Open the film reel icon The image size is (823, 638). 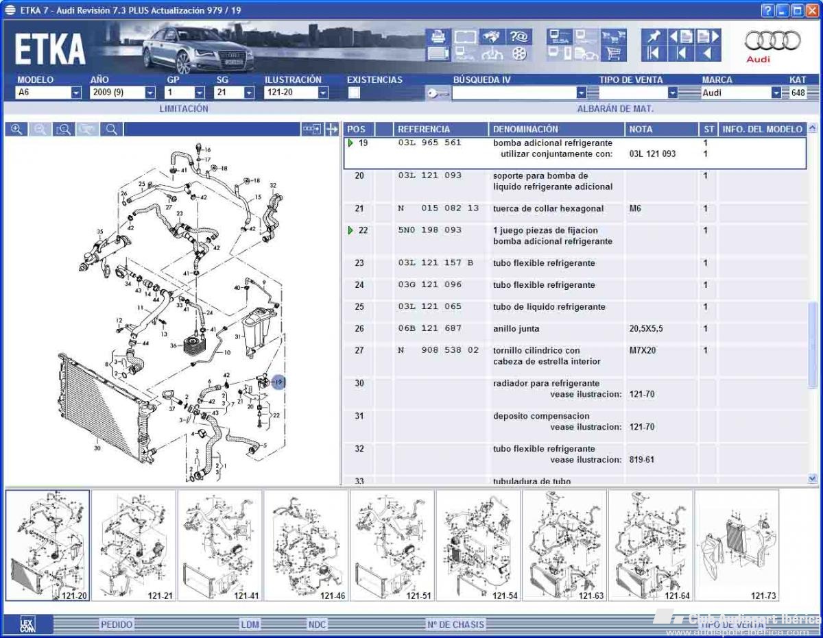pyautogui.click(x=519, y=53)
